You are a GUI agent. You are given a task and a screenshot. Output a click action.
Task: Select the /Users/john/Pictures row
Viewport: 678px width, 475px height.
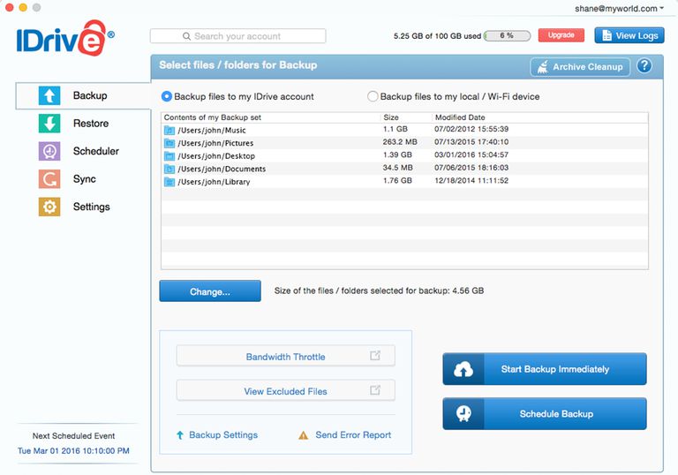tap(404, 143)
